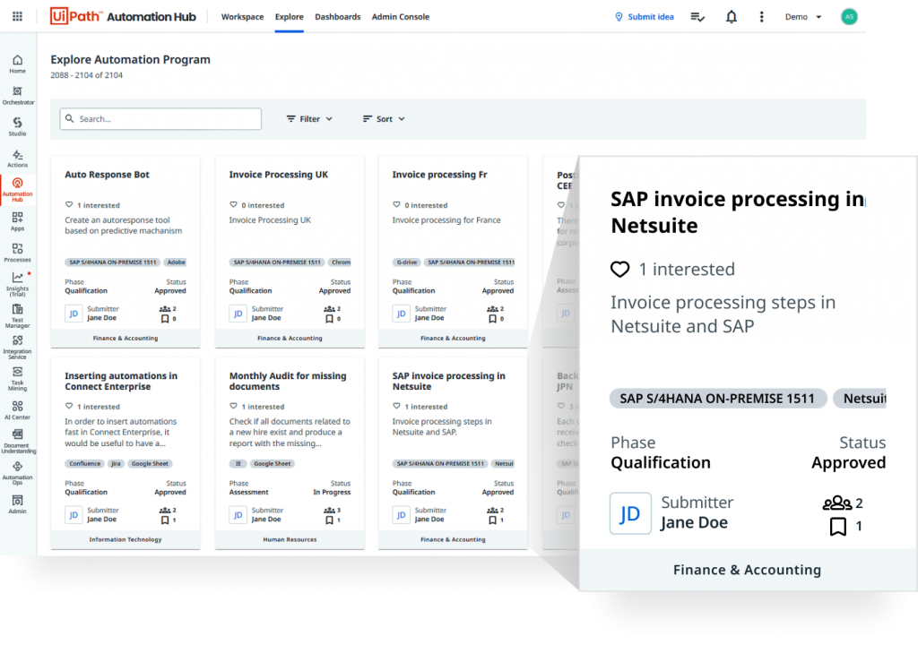
Task: Click the Search input field
Action: click(160, 119)
